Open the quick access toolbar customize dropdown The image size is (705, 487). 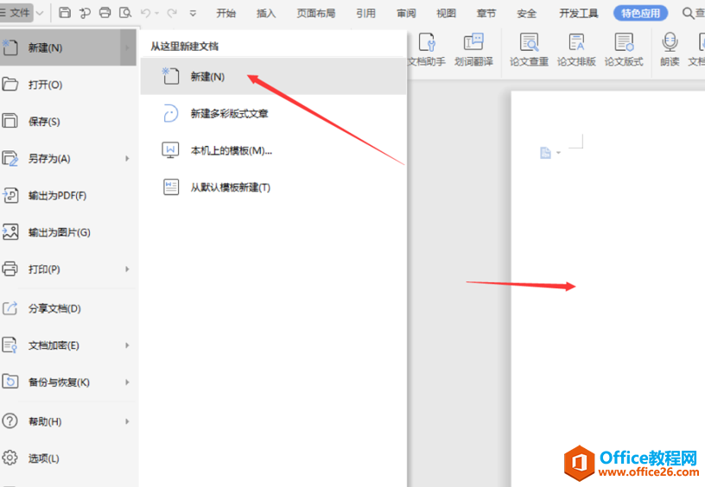pyautogui.click(x=193, y=13)
